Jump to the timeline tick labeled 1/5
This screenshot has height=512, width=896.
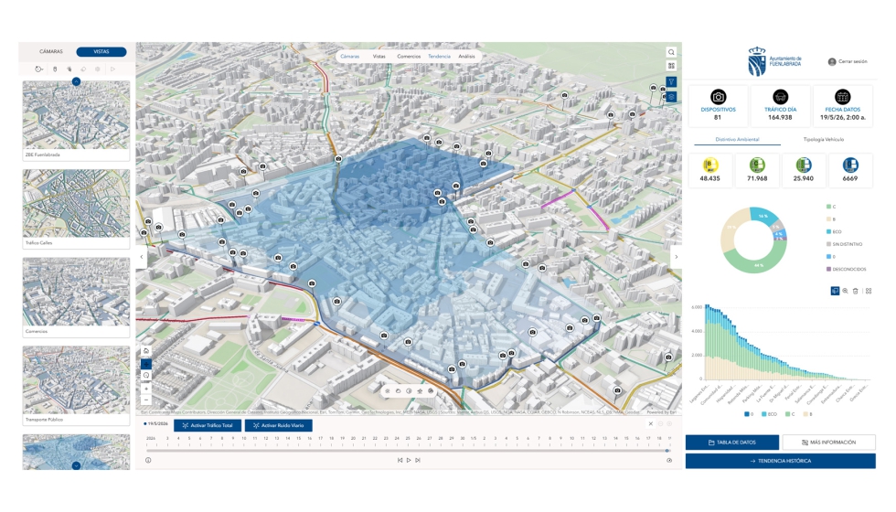click(x=474, y=438)
